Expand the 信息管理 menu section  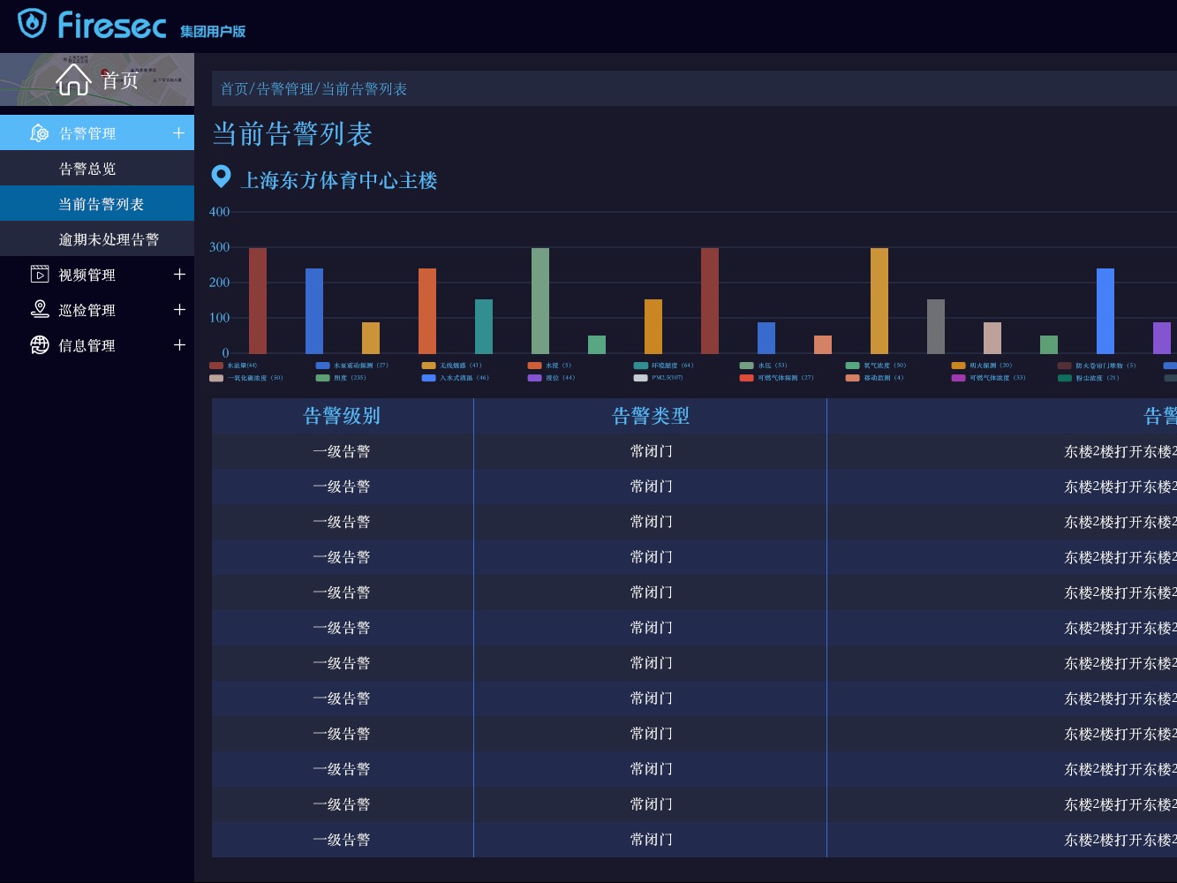coord(179,344)
